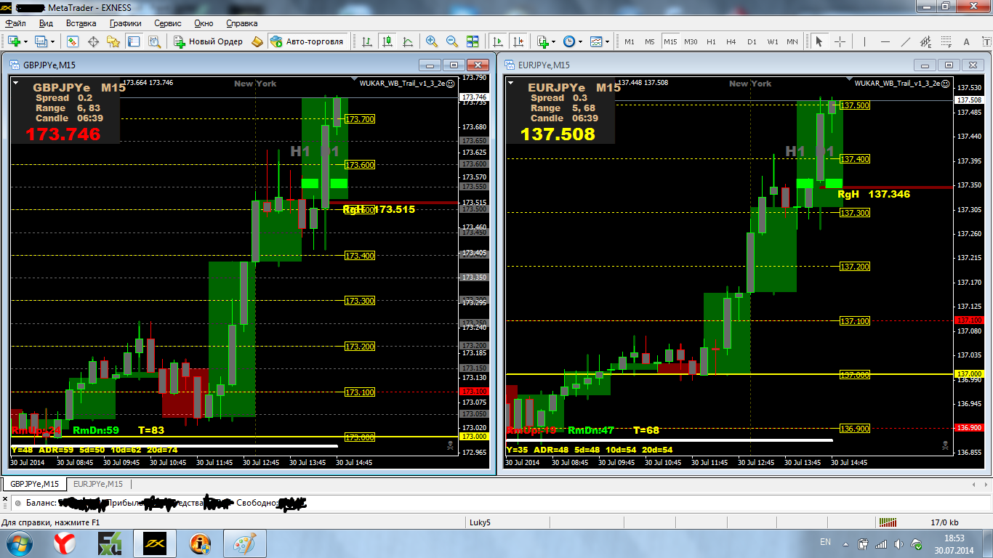993x558 pixels.
Task: Set timeframe to M1
Action: click(x=630, y=41)
